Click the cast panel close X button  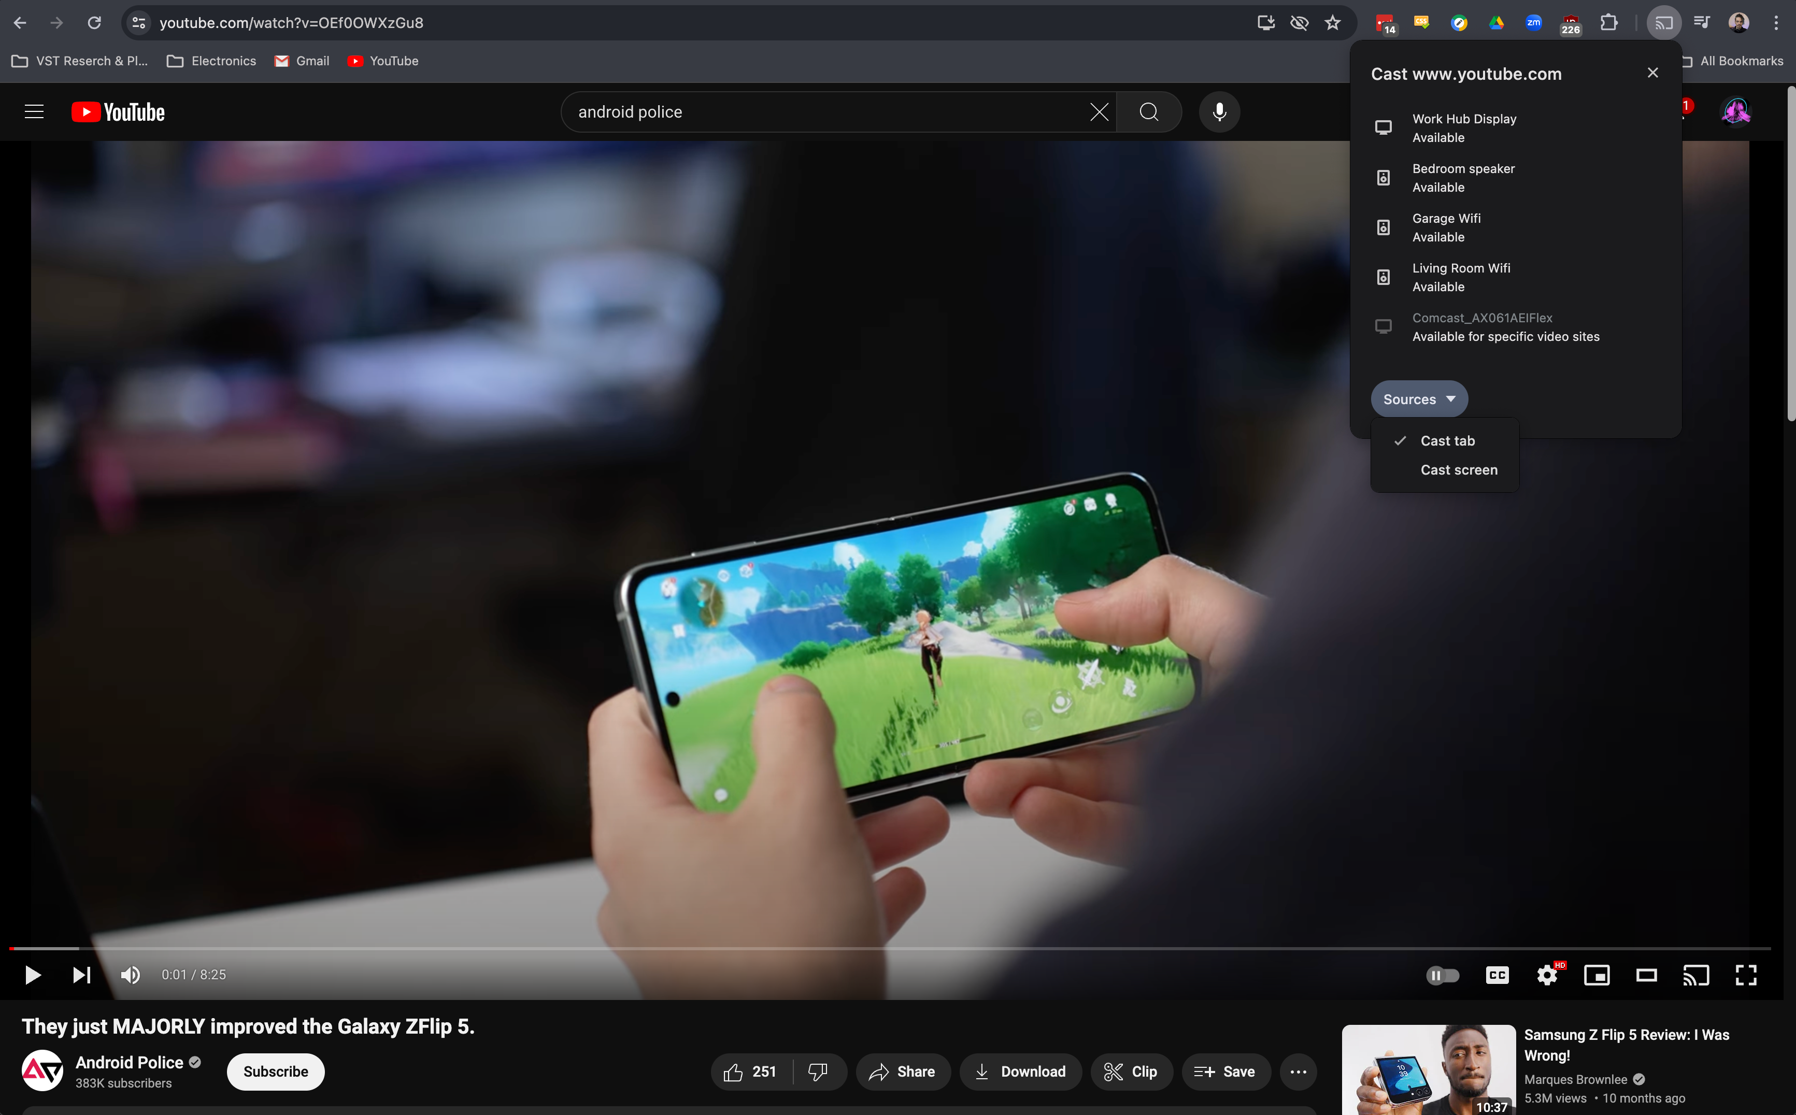[1654, 73]
